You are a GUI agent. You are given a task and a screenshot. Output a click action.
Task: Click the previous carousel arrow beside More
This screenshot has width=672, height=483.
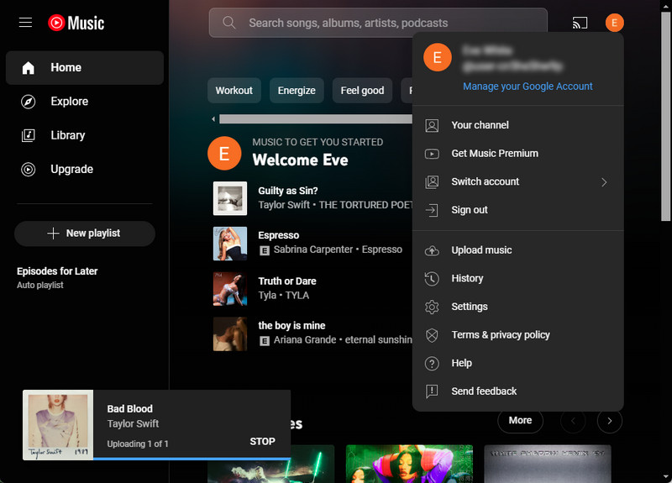tap(573, 421)
